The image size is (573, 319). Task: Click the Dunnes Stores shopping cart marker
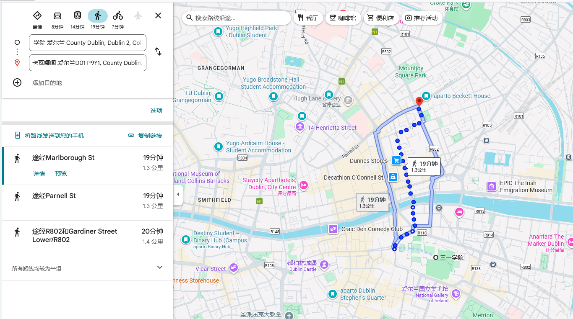click(x=396, y=160)
